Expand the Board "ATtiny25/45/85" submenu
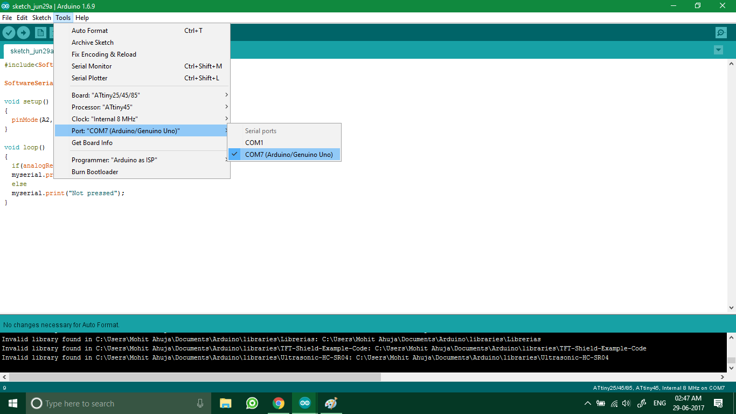The image size is (736, 414). point(142,95)
